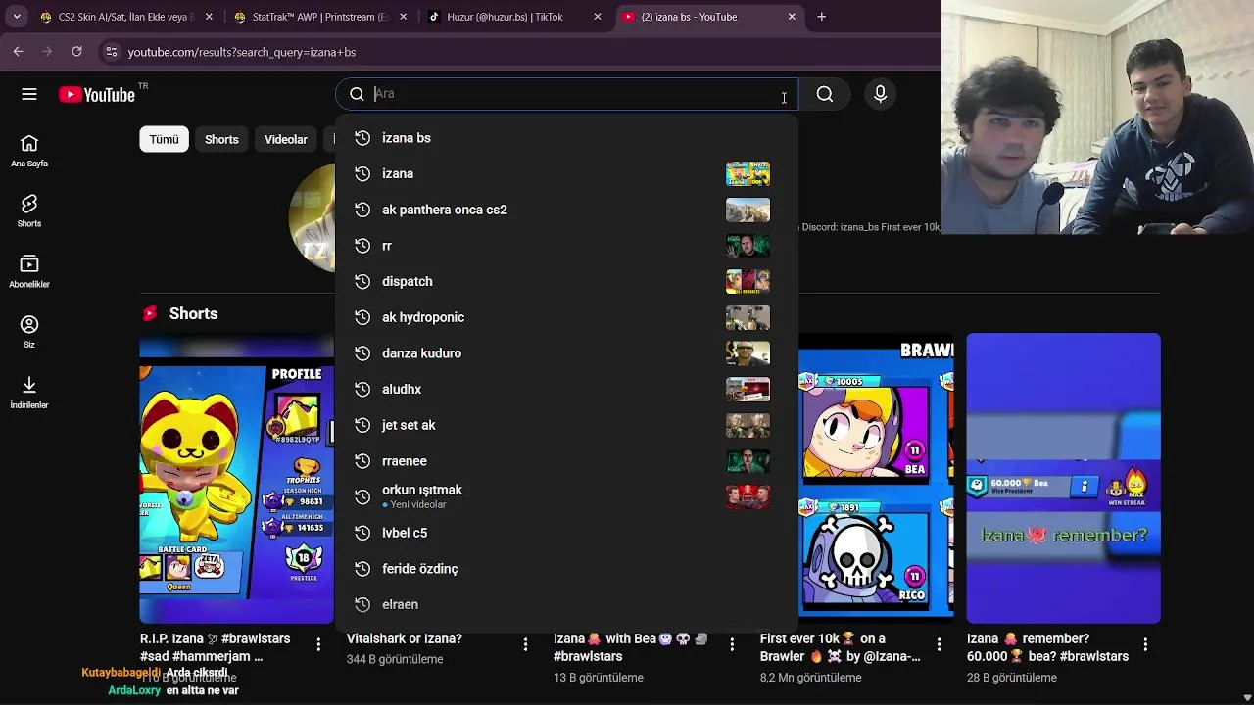Screen dimensions: 1254x705
Task: Choose suggestion 'rraenee'
Action: point(566,461)
